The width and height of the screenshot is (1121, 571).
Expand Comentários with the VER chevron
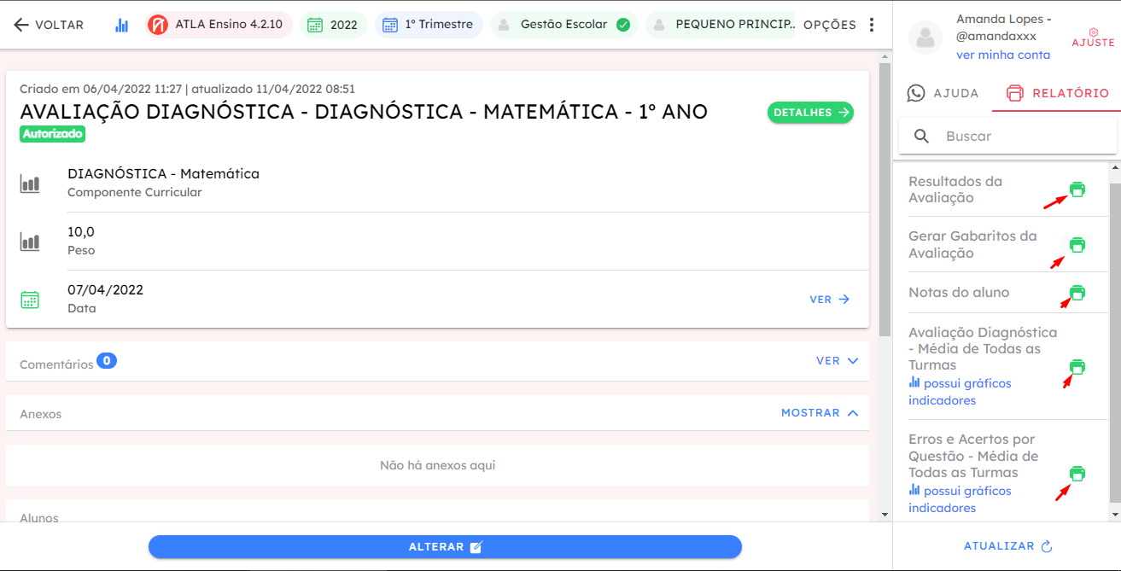coord(838,361)
